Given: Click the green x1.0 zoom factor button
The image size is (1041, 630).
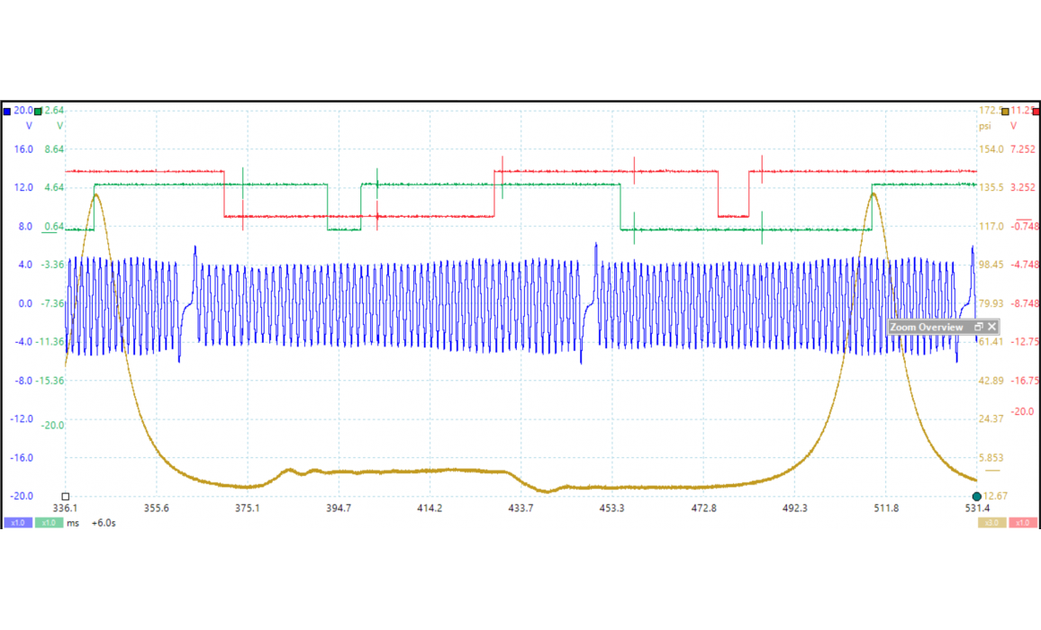Looking at the screenshot, I should tap(49, 523).
